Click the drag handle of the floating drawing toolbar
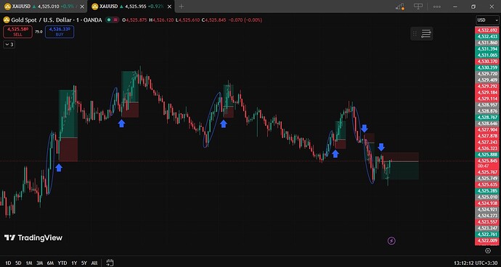 415,33
